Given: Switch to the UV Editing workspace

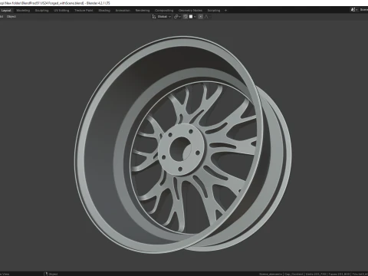Looking at the screenshot, I should [x=61, y=11].
